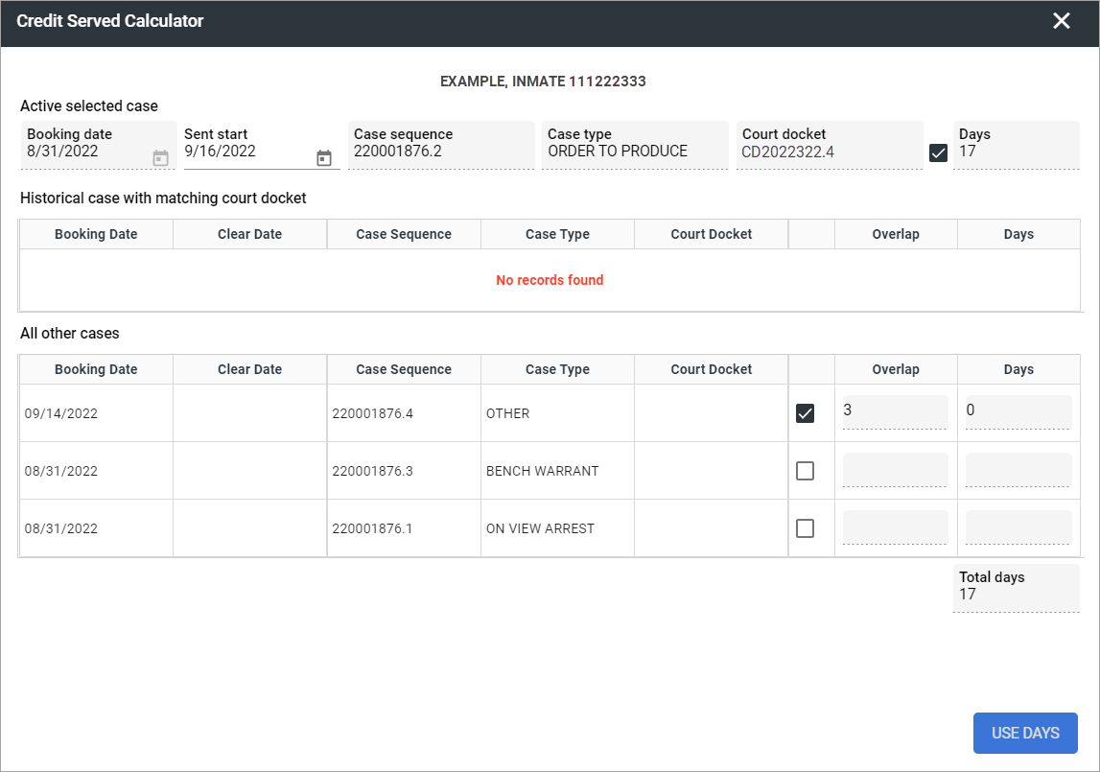The height and width of the screenshot is (772, 1100).
Task: Select case sequence 220001876.3 cell
Action: pos(404,471)
